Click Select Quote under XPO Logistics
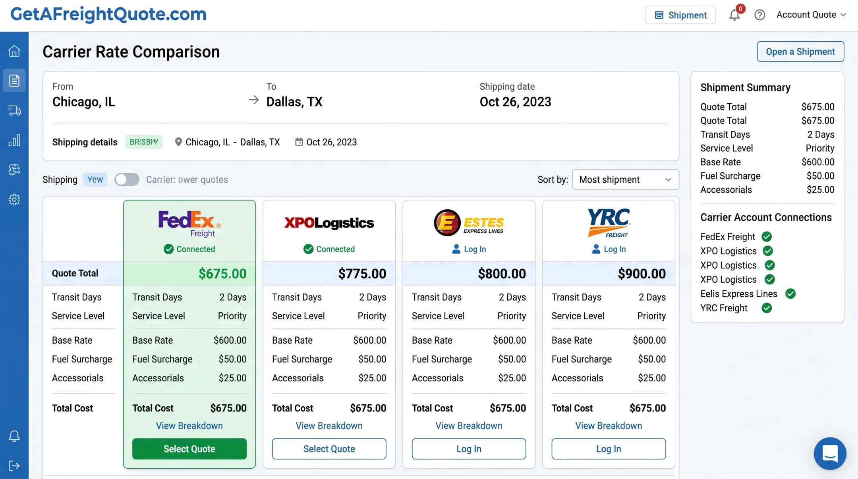The image size is (858, 479). pyautogui.click(x=329, y=449)
